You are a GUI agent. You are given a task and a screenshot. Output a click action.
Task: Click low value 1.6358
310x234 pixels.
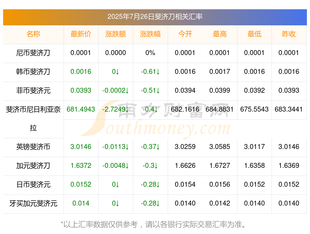pos(255,166)
